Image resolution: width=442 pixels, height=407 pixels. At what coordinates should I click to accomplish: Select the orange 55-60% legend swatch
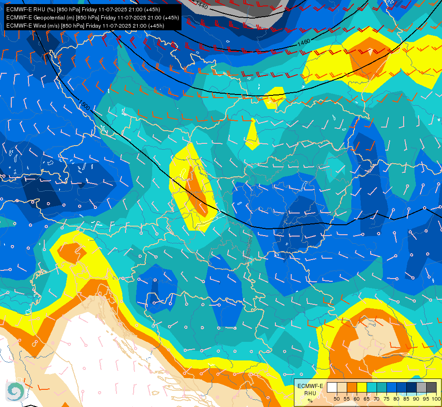click(x=352, y=387)
